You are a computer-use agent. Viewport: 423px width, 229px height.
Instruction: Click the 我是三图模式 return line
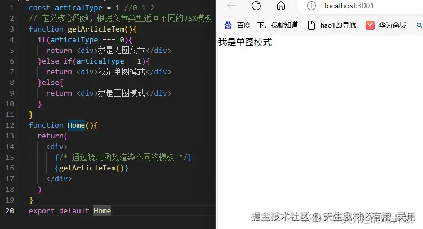[x=109, y=93]
